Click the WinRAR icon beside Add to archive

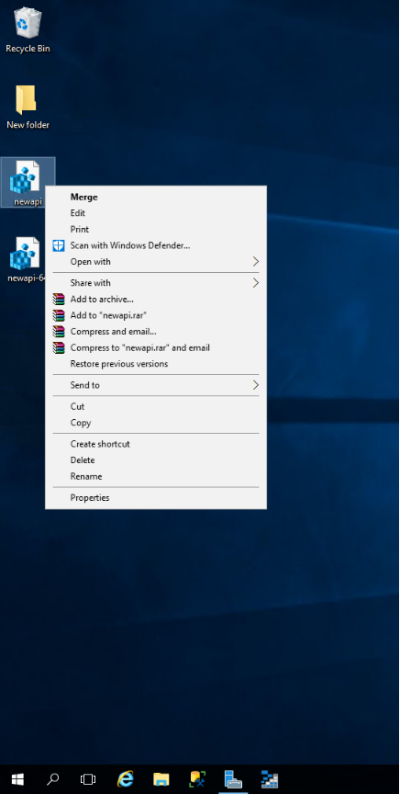[59, 300]
